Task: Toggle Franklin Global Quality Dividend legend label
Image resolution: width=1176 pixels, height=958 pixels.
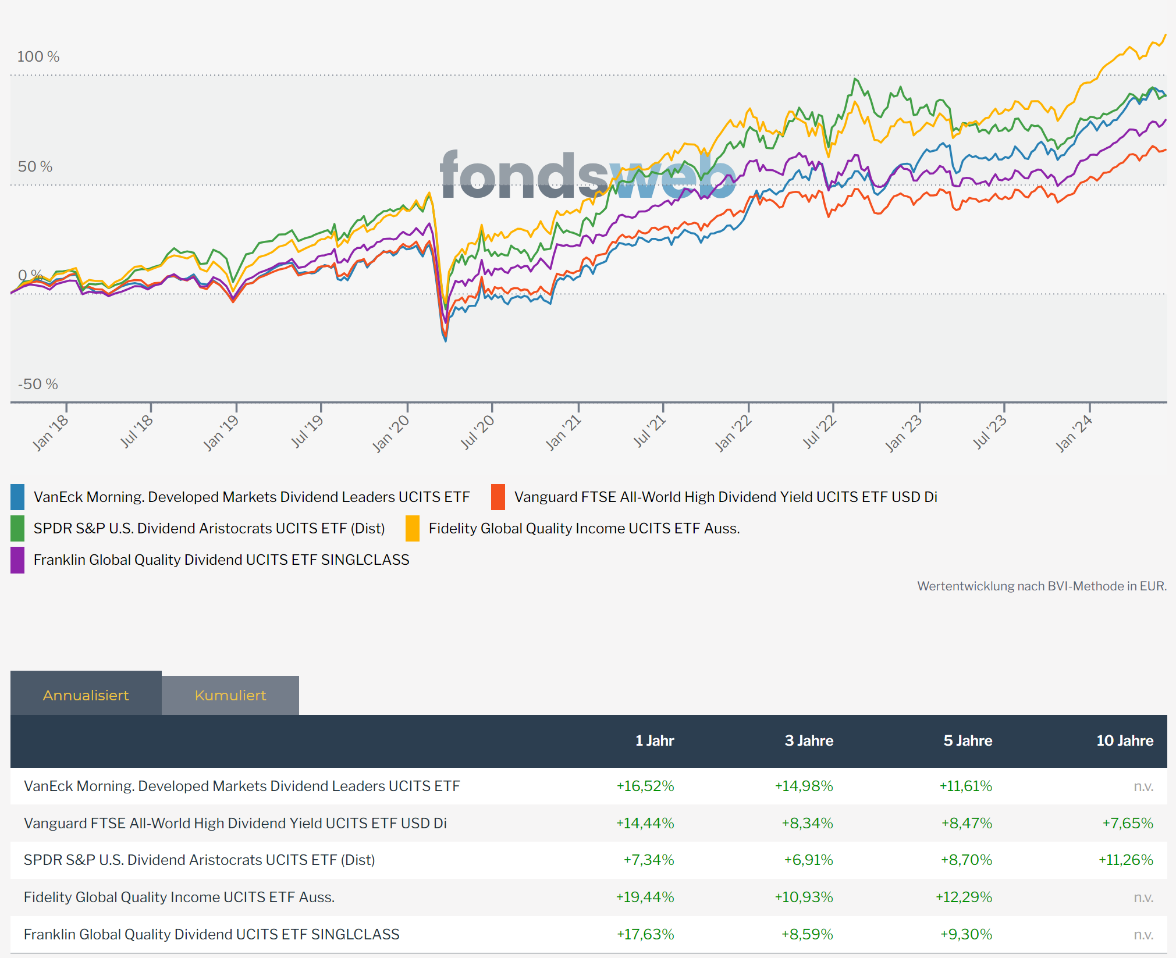Action: click(x=221, y=560)
